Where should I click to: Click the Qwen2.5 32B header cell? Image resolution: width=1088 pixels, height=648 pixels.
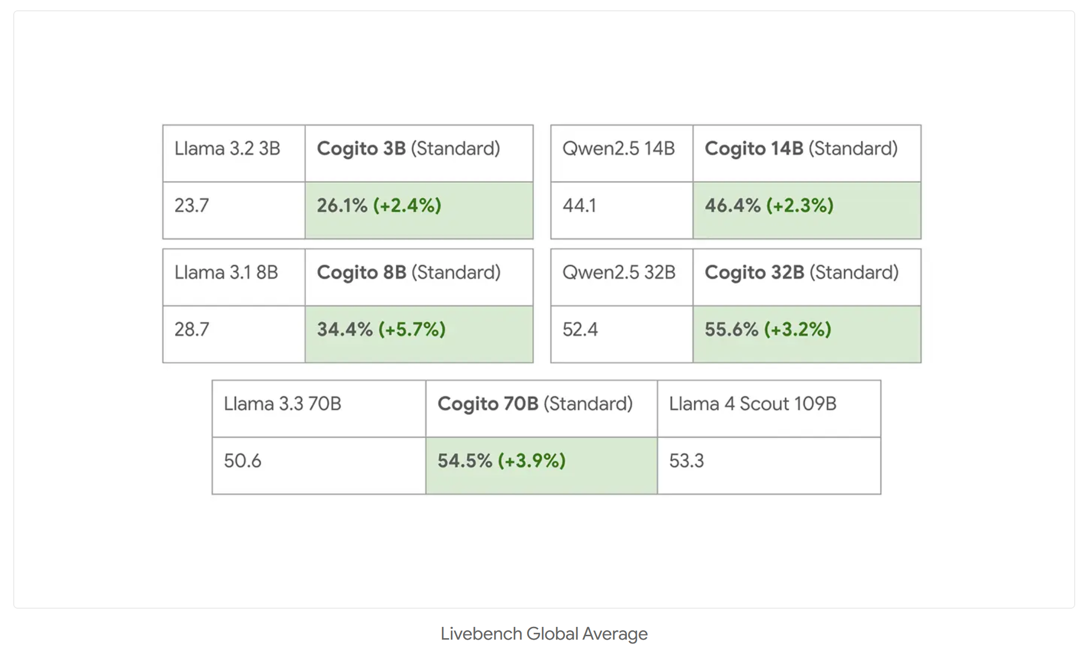click(621, 277)
